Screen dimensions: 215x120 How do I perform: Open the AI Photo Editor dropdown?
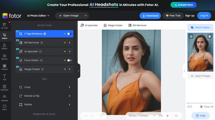click(38, 16)
